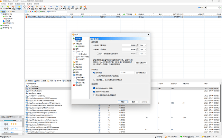Click the red Stop (停止) toolbar icon
The width and height of the screenshot is (222, 138).
pos(28,7)
